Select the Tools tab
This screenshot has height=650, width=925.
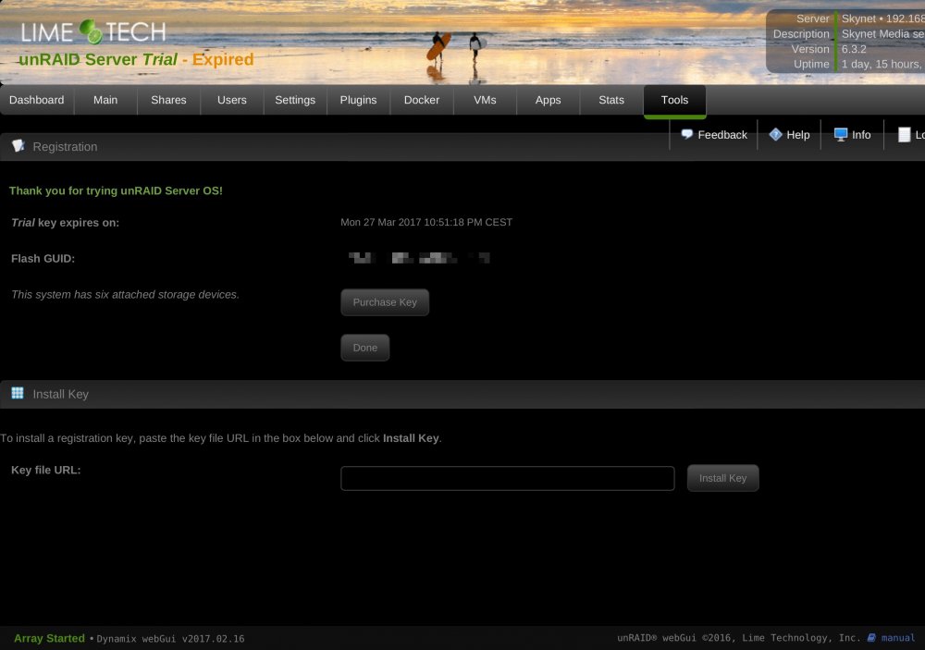tap(675, 100)
